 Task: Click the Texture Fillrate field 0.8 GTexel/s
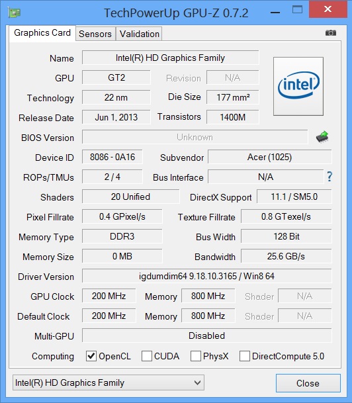point(286,216)
